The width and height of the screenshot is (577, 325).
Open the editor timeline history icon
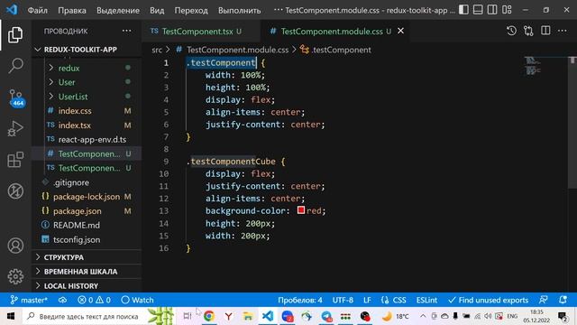[x=511, y=31]
